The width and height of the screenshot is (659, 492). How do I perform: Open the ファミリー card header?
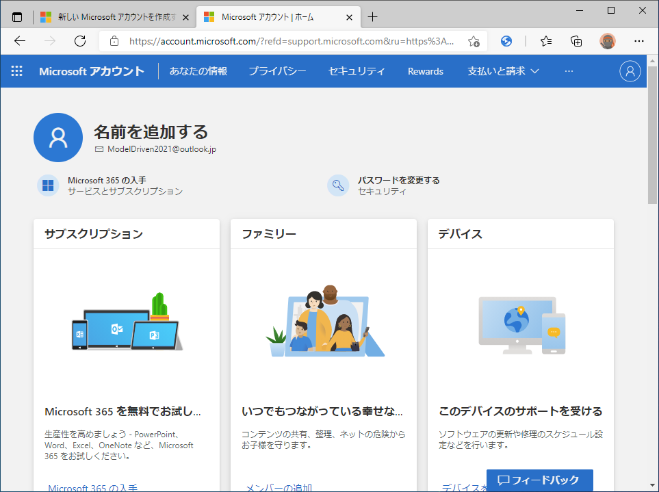(269, 233)
